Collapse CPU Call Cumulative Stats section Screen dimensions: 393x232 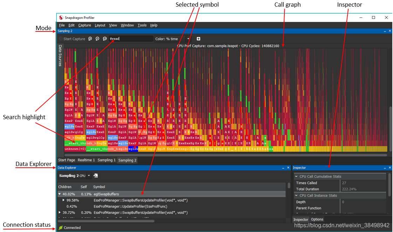click(x=296, y=176)
